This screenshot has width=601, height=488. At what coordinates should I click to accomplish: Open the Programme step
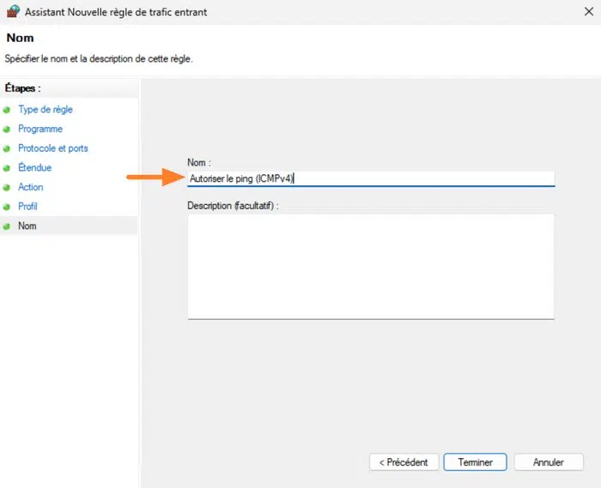coord(40,129)
